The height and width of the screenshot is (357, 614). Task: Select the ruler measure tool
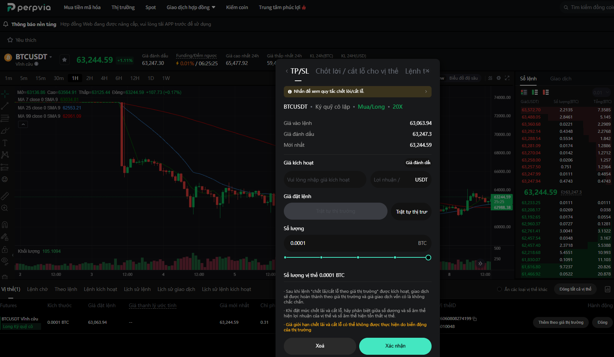5,196
